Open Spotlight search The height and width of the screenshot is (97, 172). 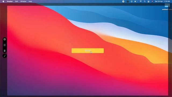[x=145, y=1]
